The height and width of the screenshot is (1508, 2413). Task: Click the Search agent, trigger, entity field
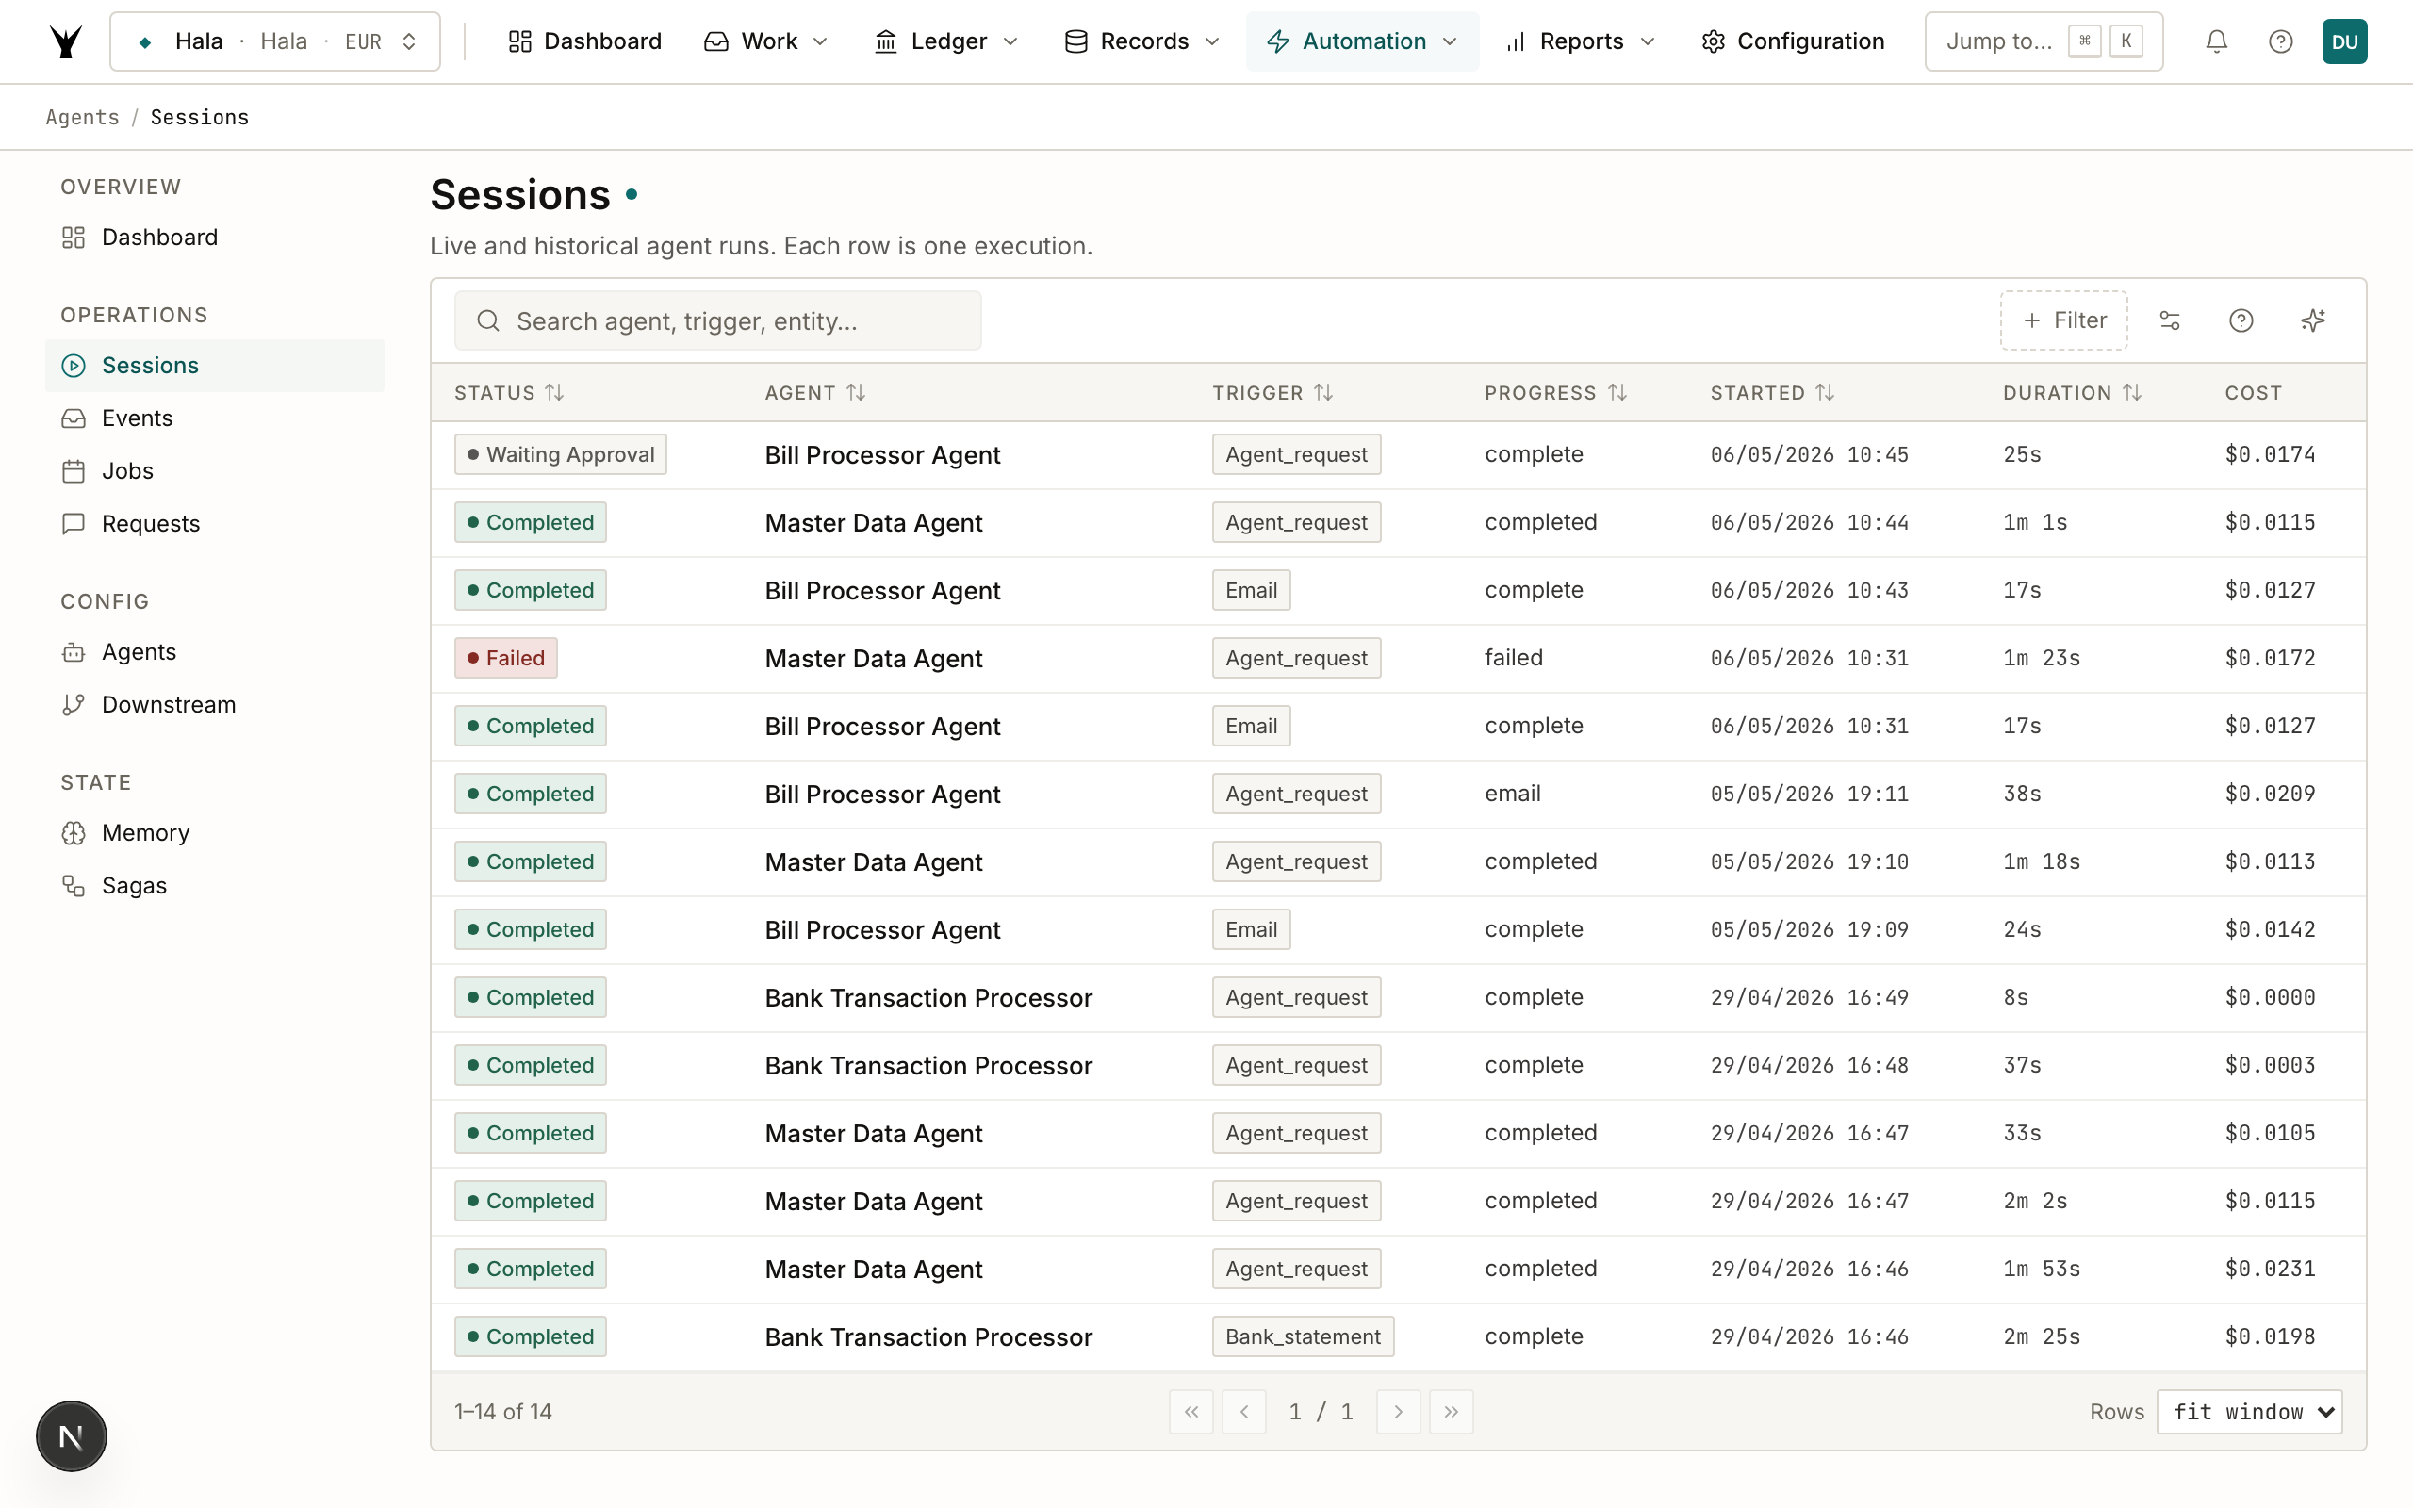[x=718, y=320]
